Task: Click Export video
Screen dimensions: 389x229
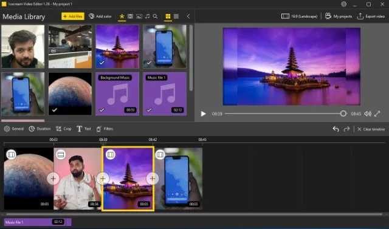Action: click(371, 16)
